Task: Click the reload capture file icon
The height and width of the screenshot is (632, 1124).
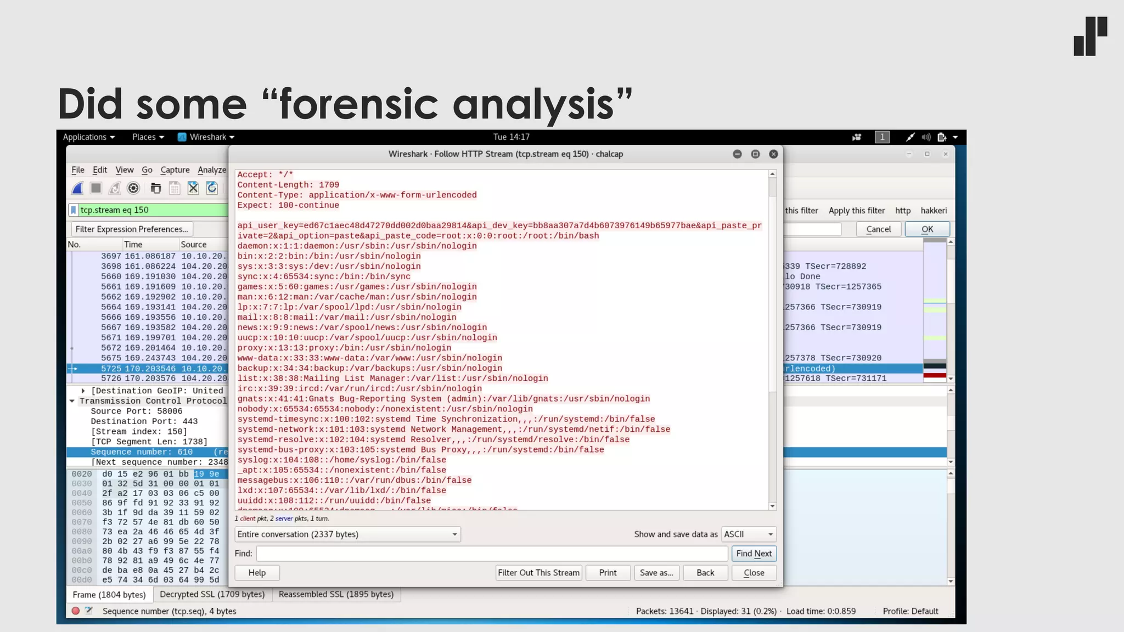Action: point(212,188)
